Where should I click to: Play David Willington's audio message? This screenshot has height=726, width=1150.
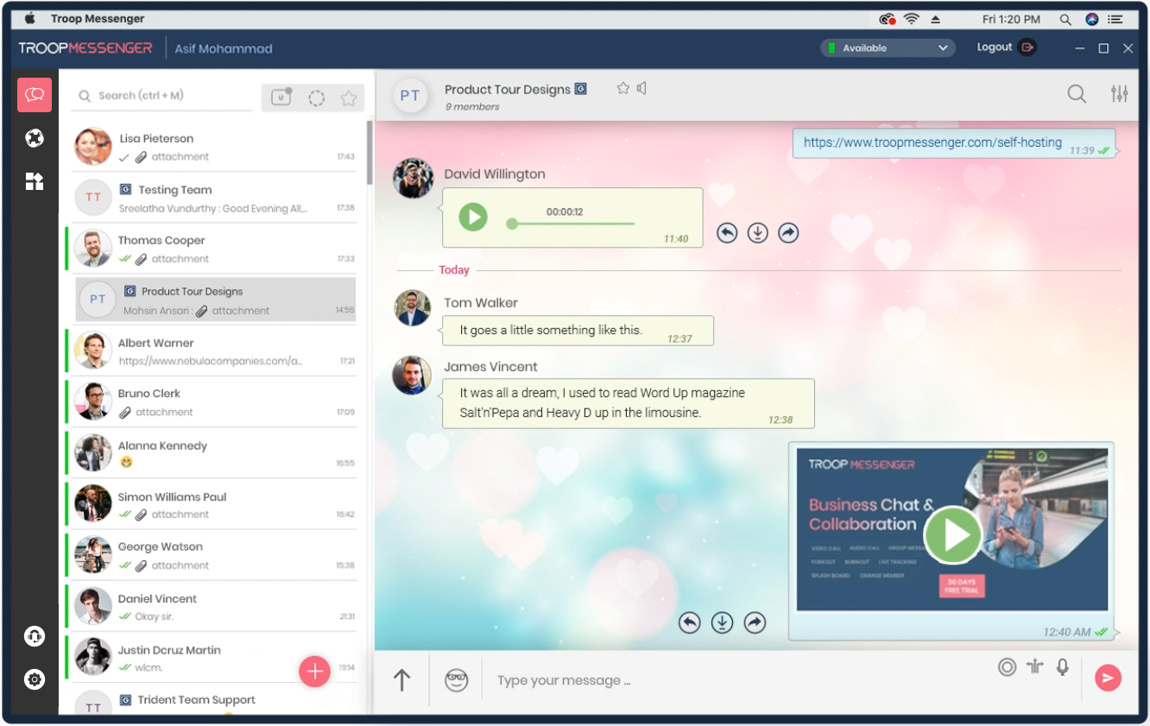pos(473,217)
